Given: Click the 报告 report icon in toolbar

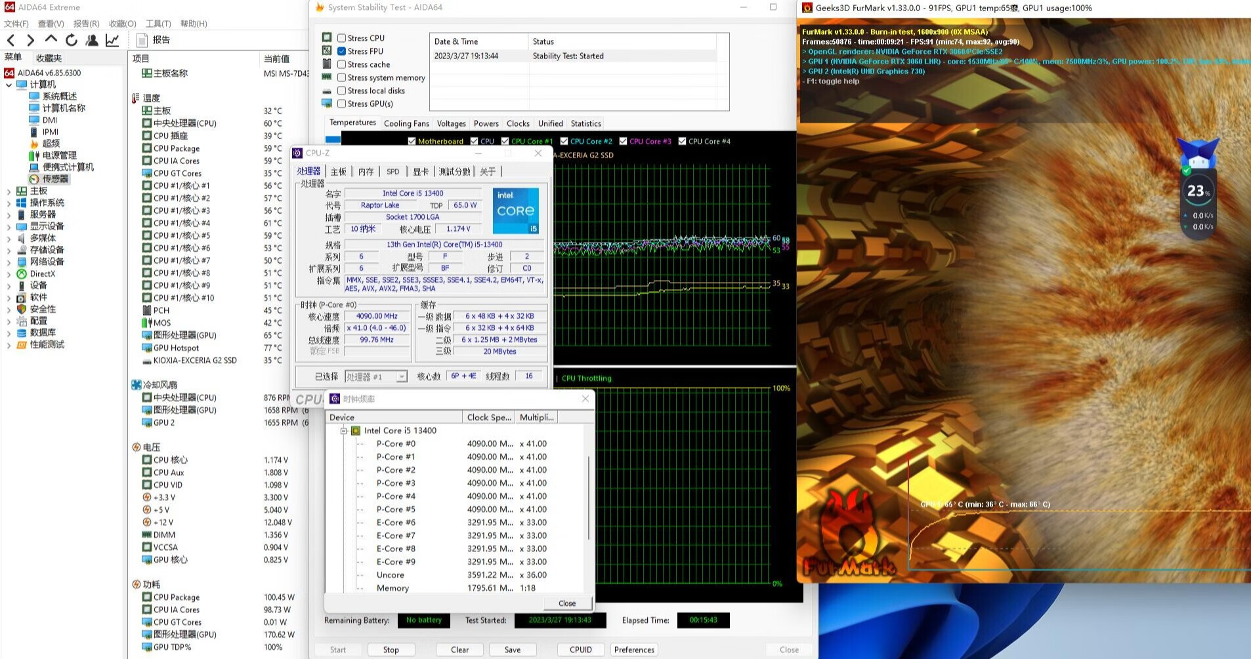Looking at the screenshot, I should (x=142, y=40).
